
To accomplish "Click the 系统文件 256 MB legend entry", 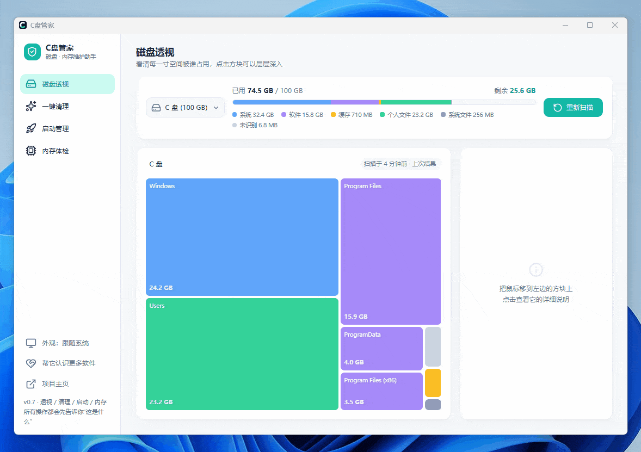I will [x=467, y=115].
